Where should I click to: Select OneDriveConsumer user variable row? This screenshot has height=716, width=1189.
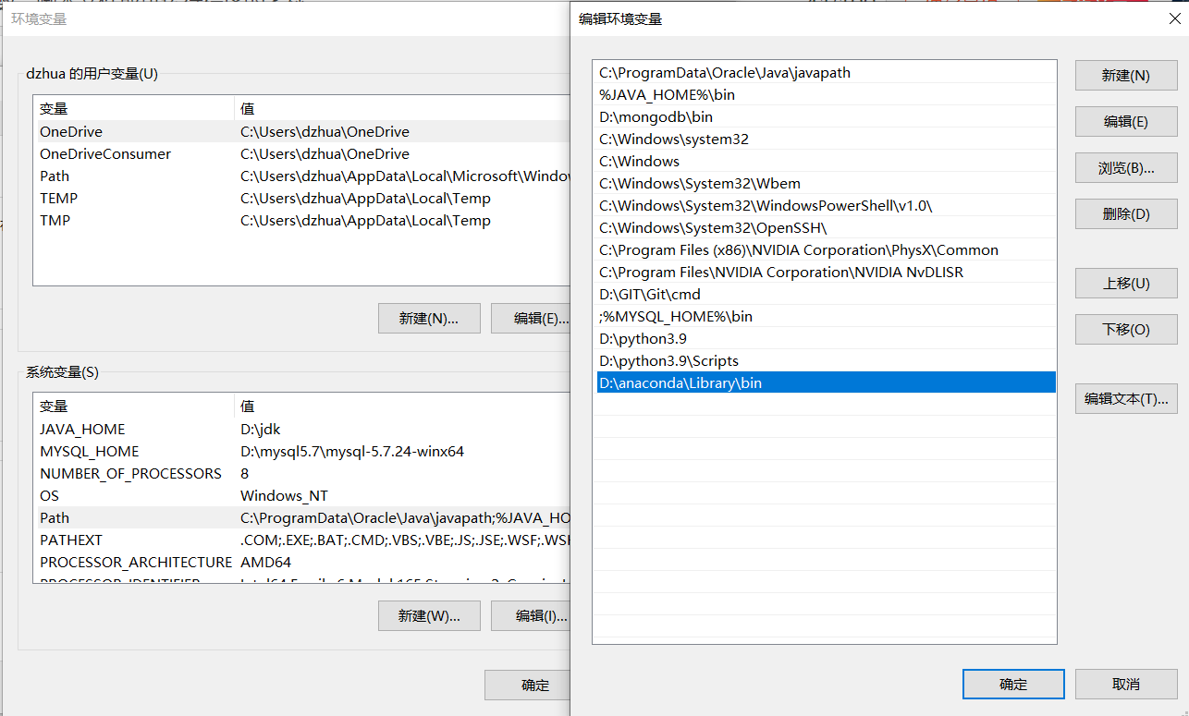coord(301,153)
